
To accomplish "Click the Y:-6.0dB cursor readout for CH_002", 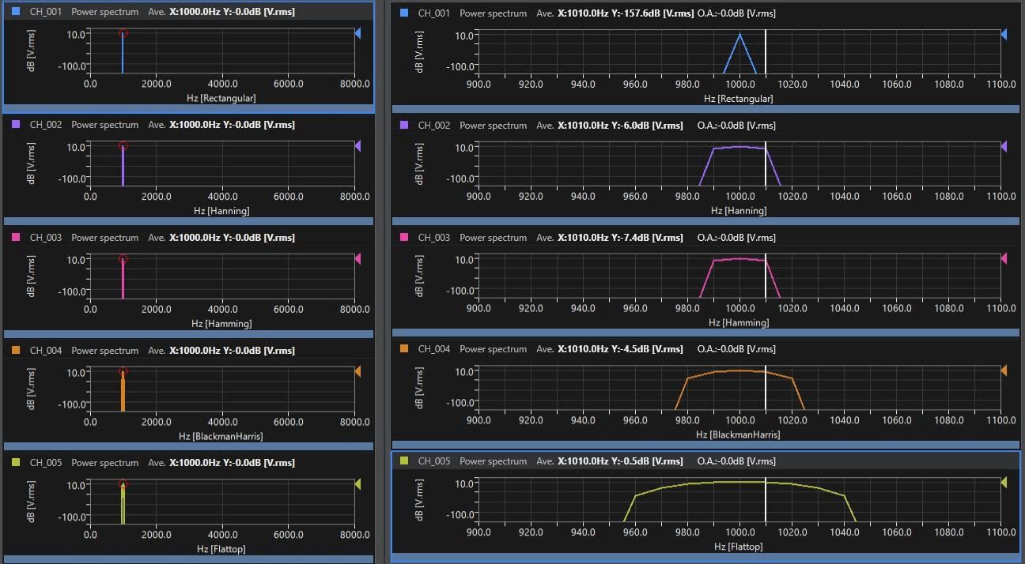I will pos(647,125).
